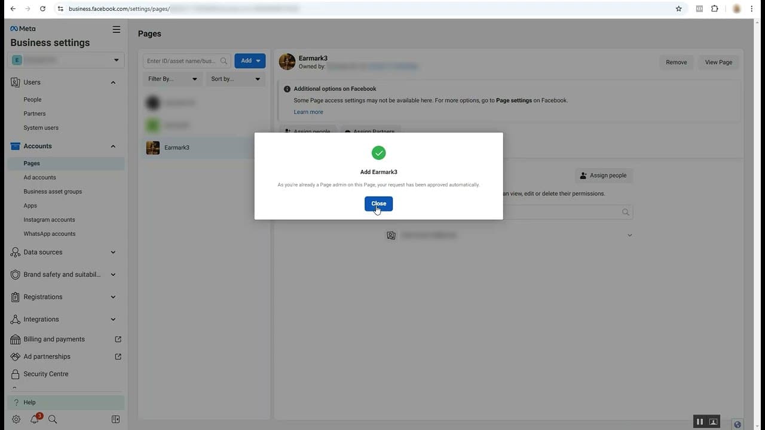
Task: Click the Integrations icon
Action: (15, 320)
